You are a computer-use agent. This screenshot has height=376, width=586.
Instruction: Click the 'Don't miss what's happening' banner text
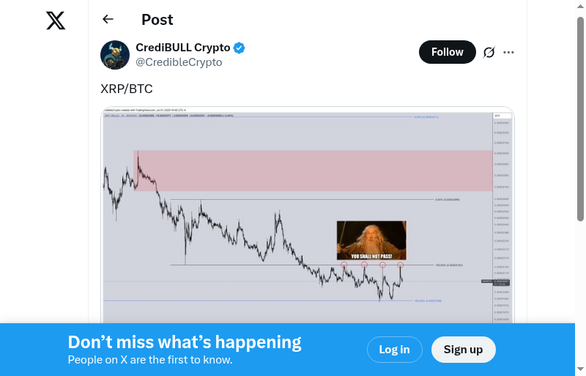pos(185,342)
